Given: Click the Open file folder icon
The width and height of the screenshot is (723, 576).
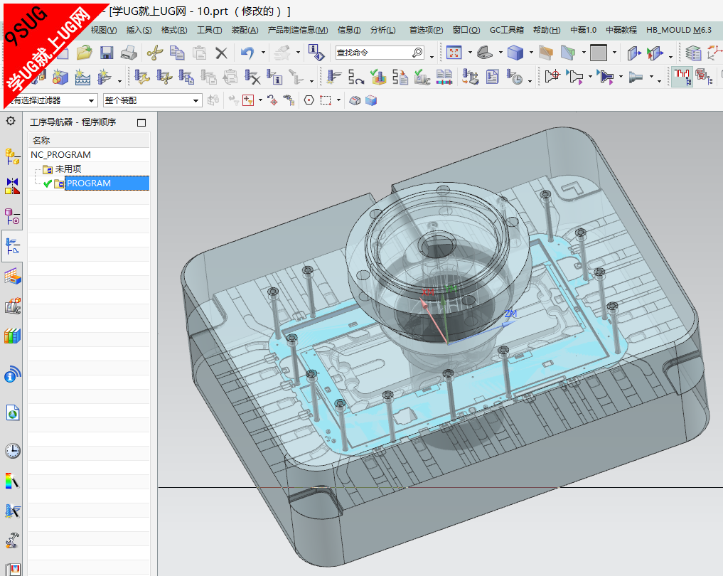Looking at the screenshot, I should [84, 53].
